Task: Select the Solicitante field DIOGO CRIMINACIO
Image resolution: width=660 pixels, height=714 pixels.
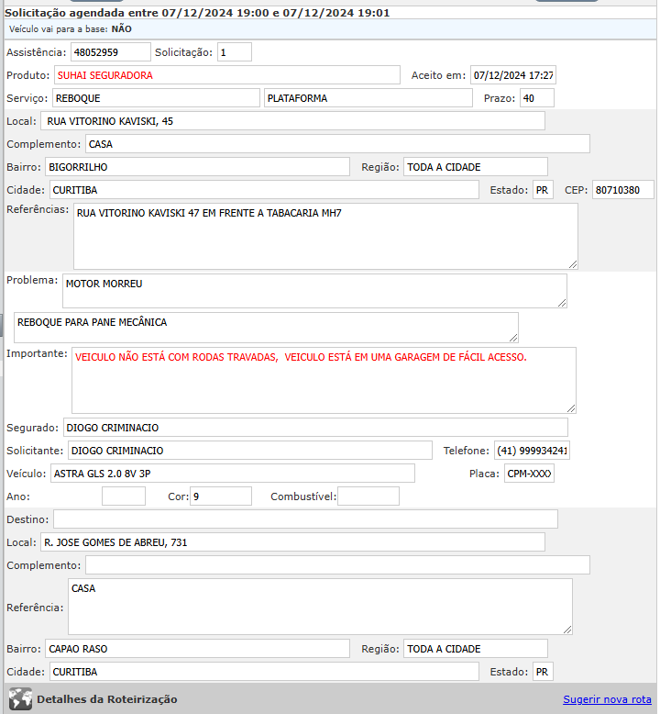Action: [x=250, y=451]
